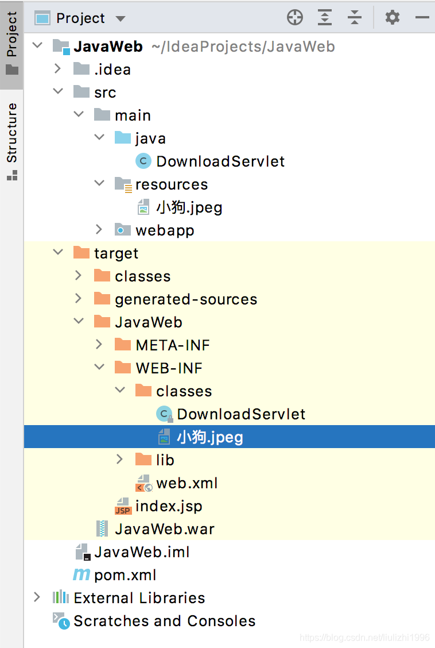The width and height of the screenshot is (435, 648).
Task: Click the Collapse All icon in toolbar
Action: click(x=355, y=17)
